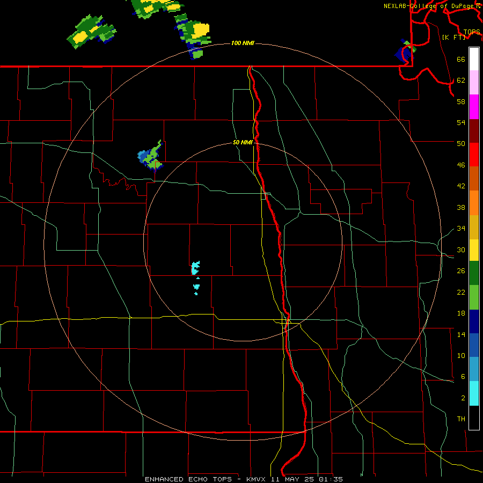Image resolution: width=483 pixels, height=483 pixels.
Task: Click the '22' legend value
Action: pyautogui.click(x=461, y=292)
